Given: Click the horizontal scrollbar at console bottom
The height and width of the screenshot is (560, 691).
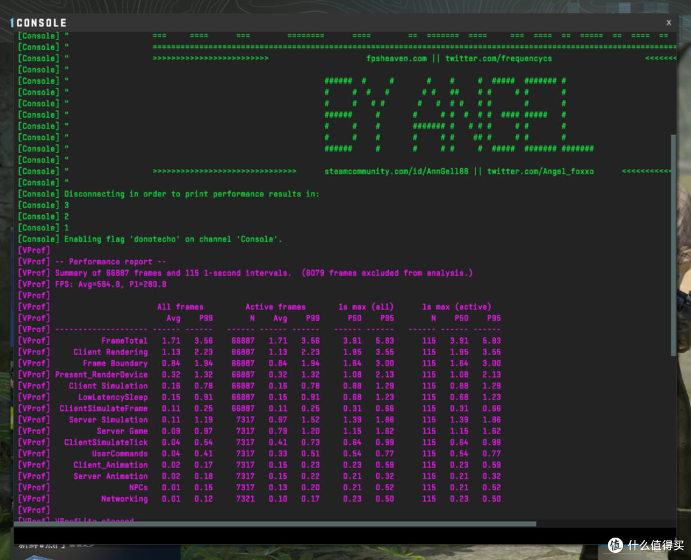Looking at the screenshot, I should point(275,524).
